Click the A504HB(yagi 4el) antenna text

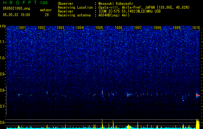click(x=114, y=15)
